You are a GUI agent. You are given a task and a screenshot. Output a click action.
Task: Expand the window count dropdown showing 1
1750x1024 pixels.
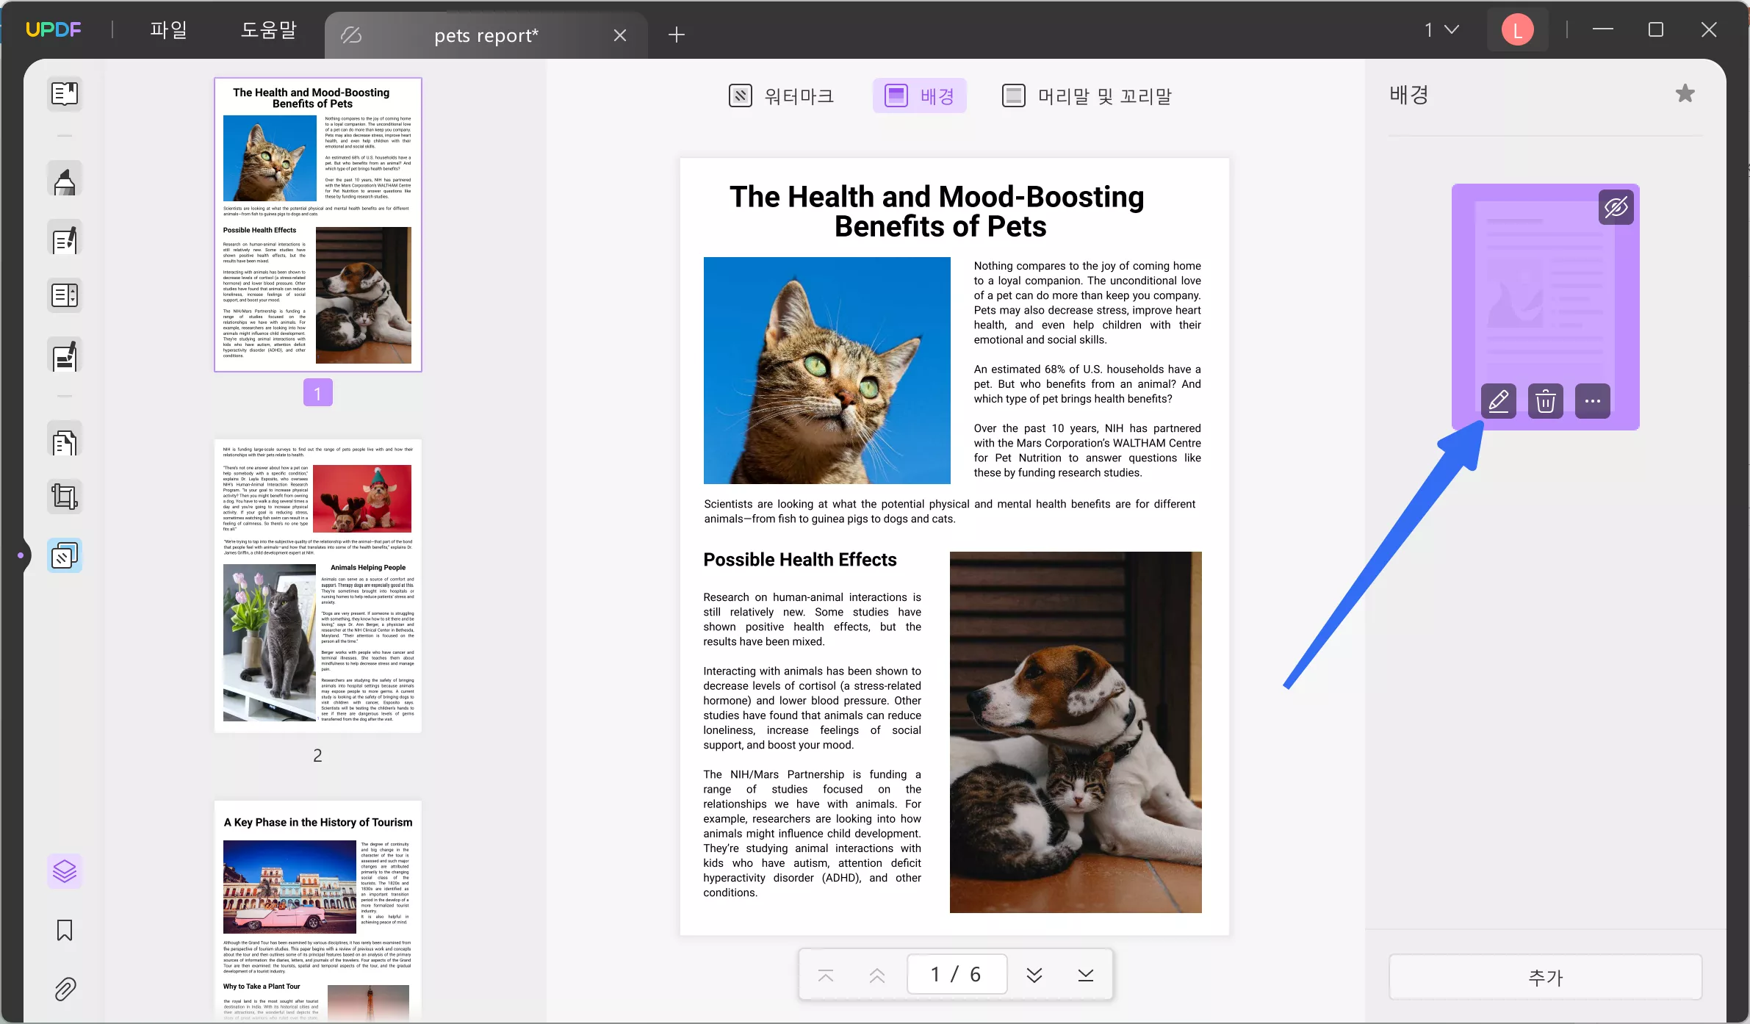click(x=1441, y=30)
